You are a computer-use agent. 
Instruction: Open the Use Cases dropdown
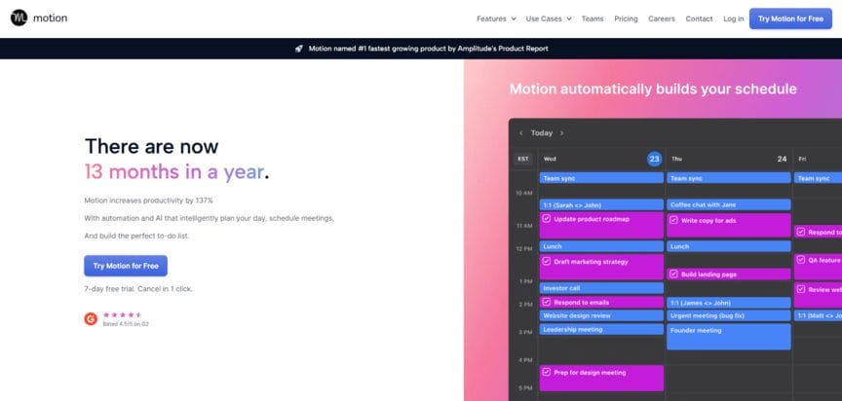coord(549,18)
